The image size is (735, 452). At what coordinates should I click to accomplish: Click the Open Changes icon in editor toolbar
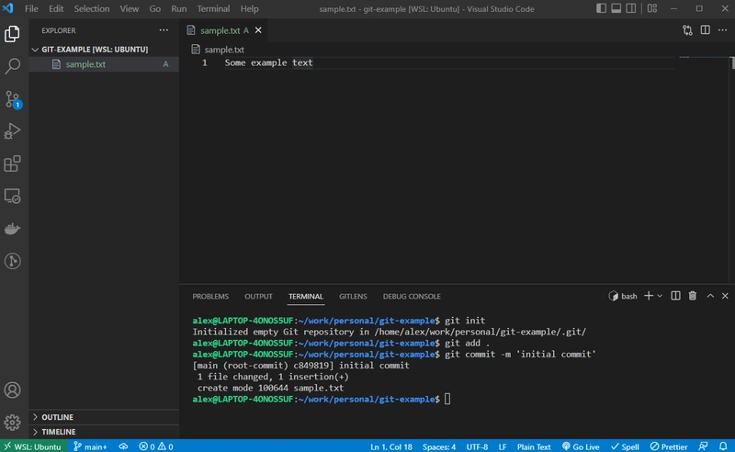coord(687,30)
